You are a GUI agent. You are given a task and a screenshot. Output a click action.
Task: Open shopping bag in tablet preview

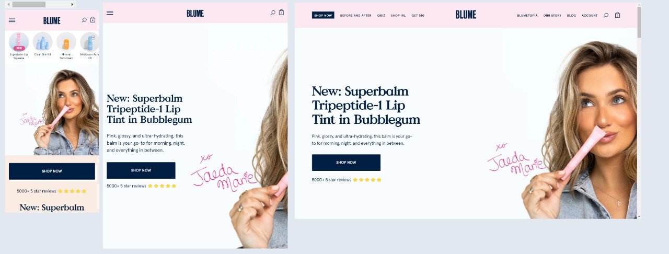click(x=281, y=13)
